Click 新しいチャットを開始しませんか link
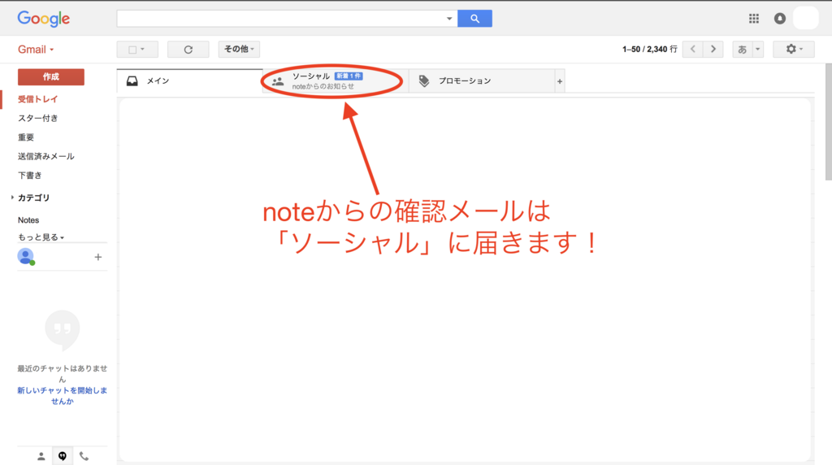Image resolution: width=832 pixels, height=465 pixels. pyautogui.click(x=62, y=395)
